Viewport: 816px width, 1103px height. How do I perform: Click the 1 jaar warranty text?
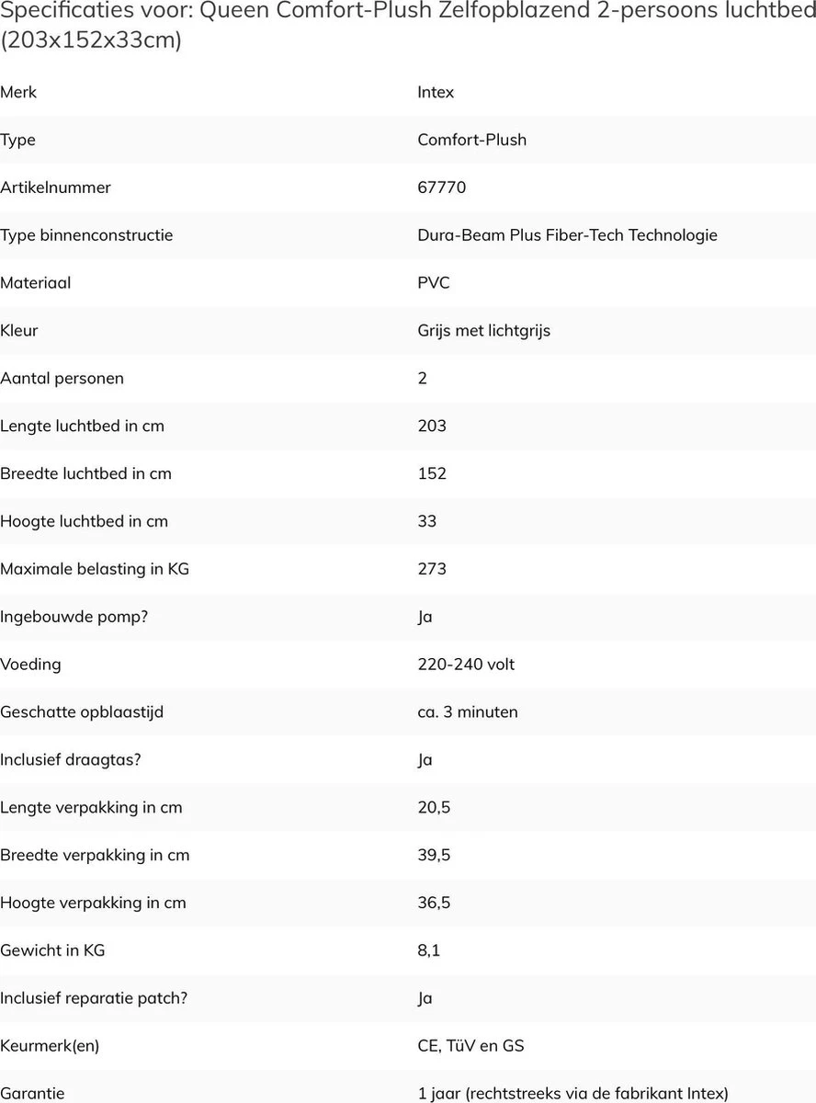pyautogui.click(x=572, y=1094)
